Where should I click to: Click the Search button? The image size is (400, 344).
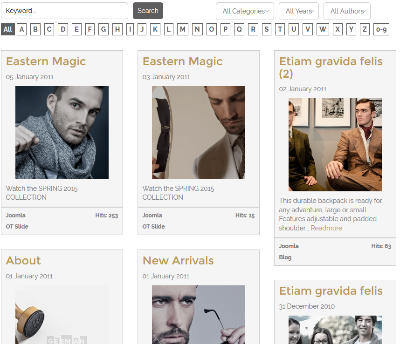click(148, 11)
